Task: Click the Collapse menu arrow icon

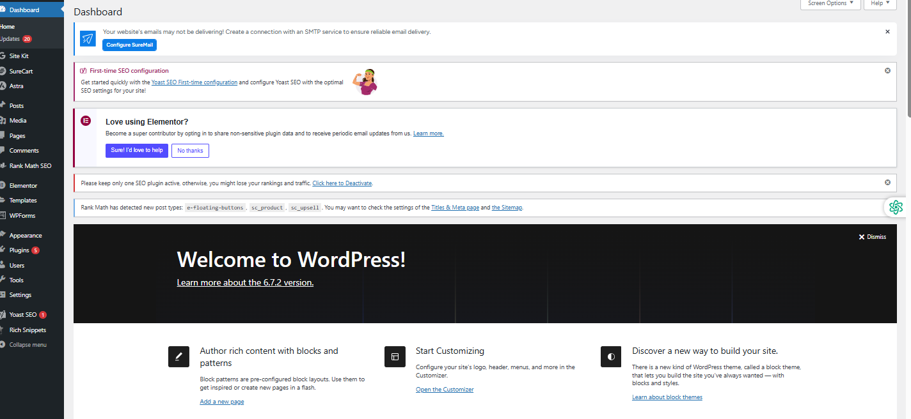Action: [x=3, y=345]
